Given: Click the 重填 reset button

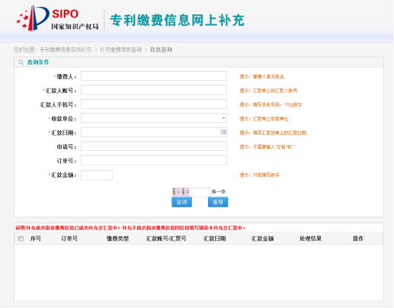Looking at the screenshot, I should tap(218, 202).
